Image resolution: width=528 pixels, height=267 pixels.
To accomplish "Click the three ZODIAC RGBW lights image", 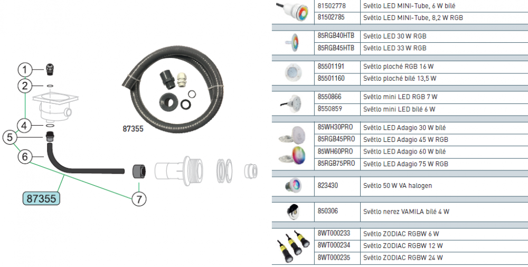I will [x=293, y=246].
